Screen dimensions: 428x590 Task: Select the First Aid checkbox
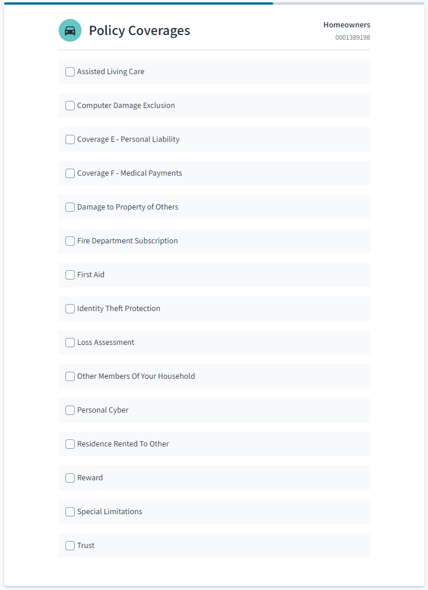pos(70,275)
